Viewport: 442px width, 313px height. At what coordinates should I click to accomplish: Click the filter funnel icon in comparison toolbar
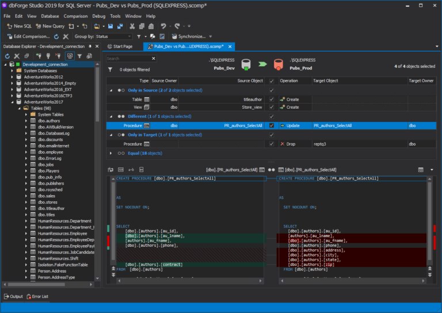[x=139, y=36]
